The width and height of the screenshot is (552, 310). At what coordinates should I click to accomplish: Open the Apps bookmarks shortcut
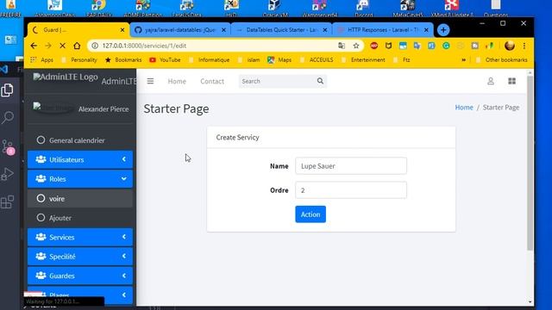(42, 60)
